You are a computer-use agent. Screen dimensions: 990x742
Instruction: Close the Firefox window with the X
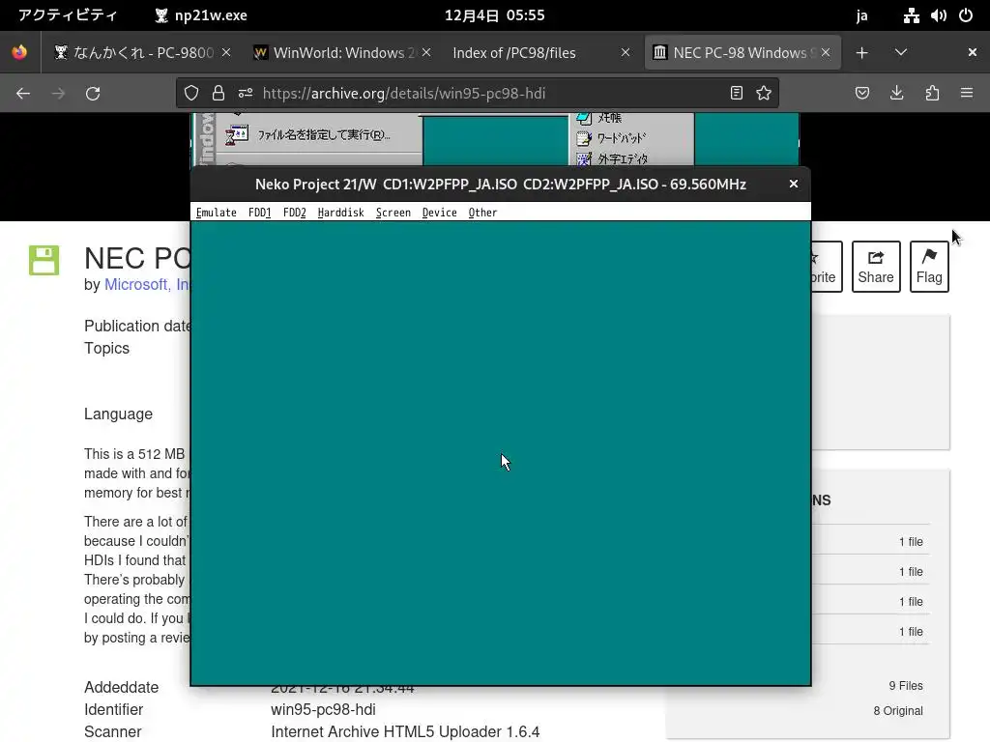(973, 52)
